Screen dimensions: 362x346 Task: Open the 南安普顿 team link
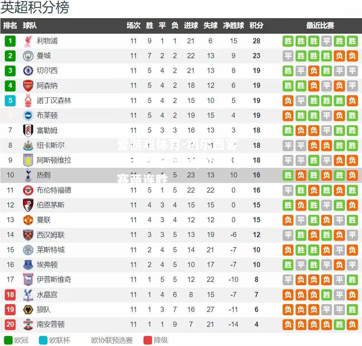pyautogui.click(x=50, y=325)
